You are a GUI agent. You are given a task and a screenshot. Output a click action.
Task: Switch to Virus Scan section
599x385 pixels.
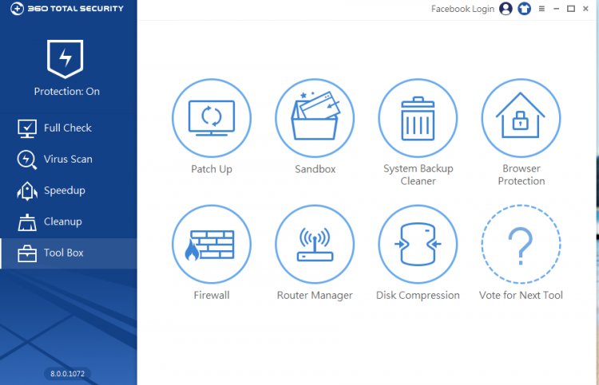[x=69, y=159]
